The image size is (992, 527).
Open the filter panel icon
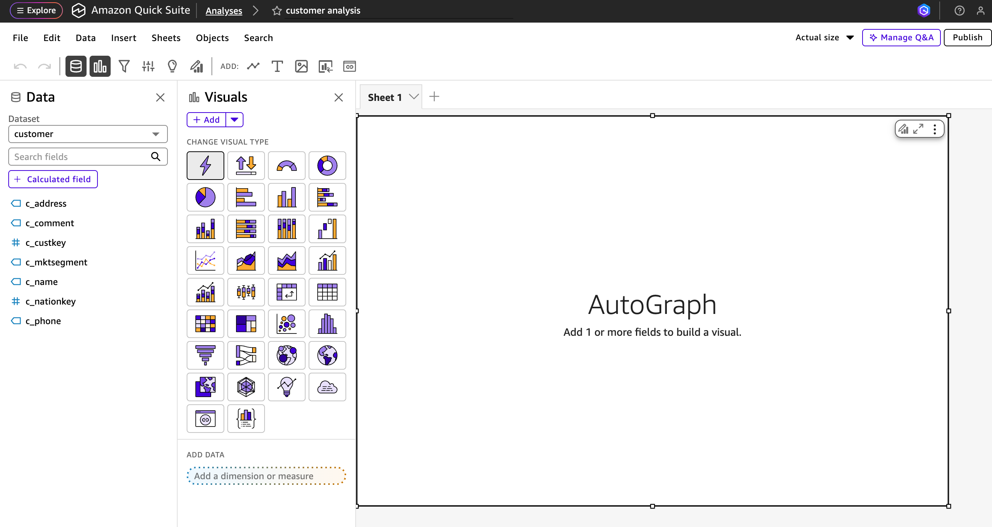pyautogui.click(x=124, y=66)
